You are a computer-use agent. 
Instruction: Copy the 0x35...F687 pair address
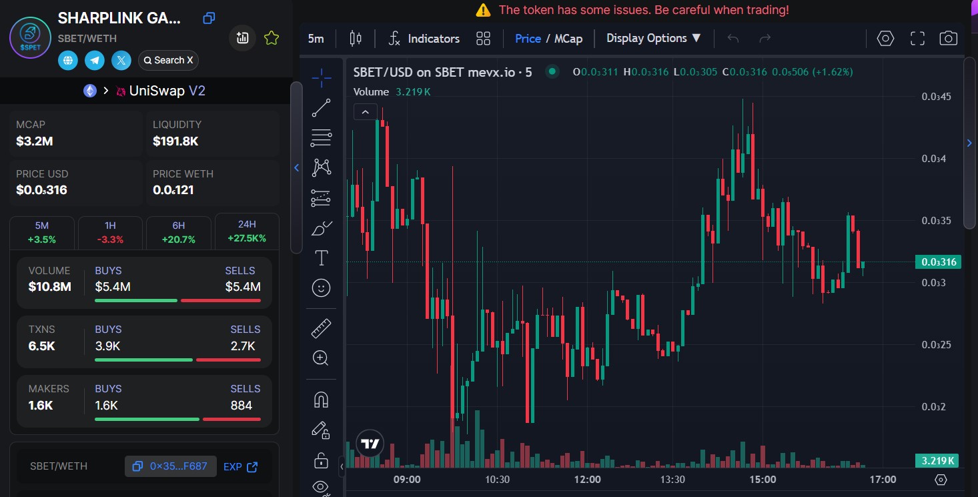click(171, 466)
